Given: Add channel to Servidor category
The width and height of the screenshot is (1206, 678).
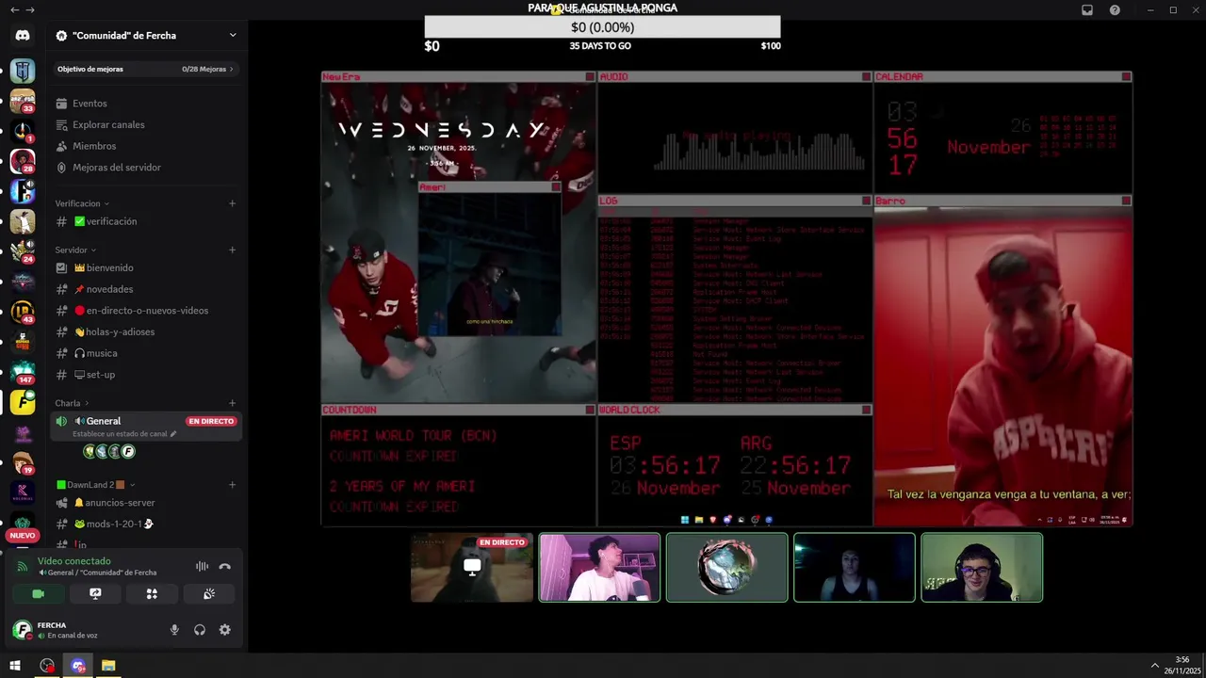Looking at the screenshot, I should click(x=232, y=250).
